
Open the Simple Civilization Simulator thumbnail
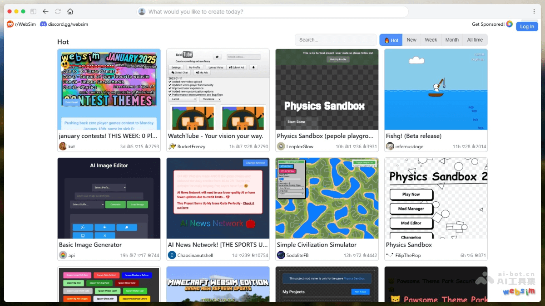click(x=327, y=198)
